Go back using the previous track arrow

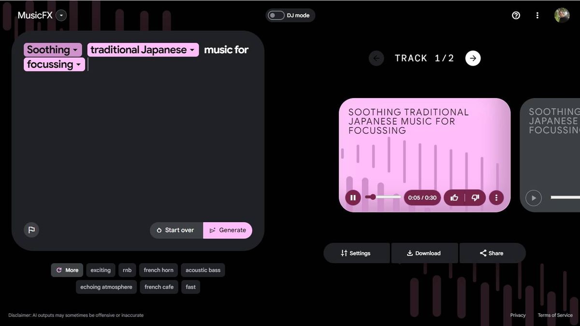tap(377, 58)
